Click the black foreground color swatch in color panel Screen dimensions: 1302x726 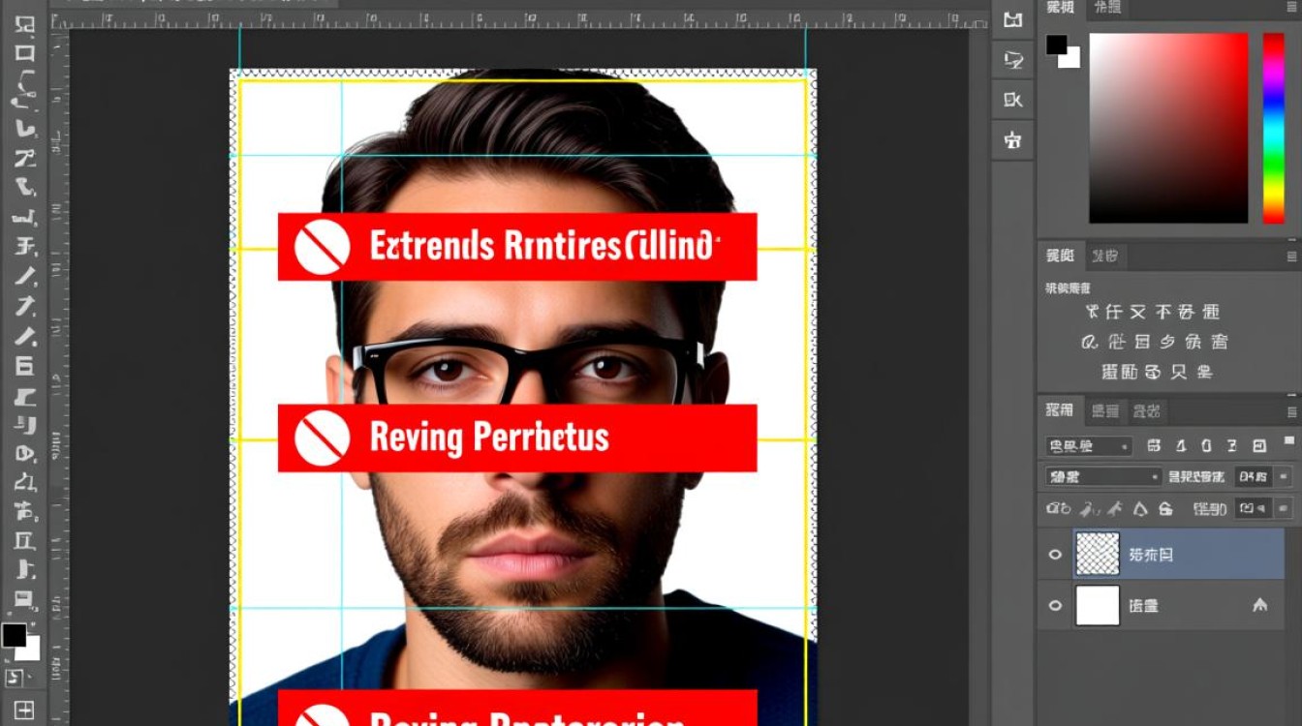[1056, 45]
